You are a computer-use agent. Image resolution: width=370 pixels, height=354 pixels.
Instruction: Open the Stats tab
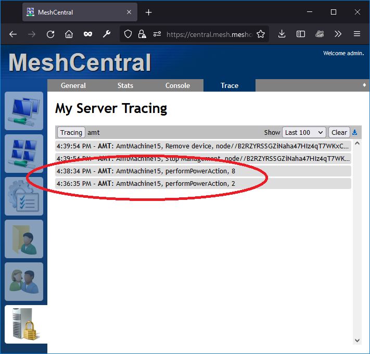coord(125,85)
